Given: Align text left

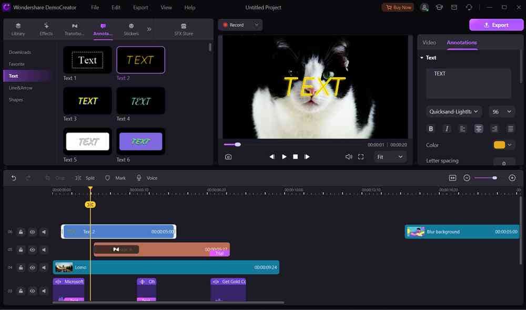Looking at the screenshot, I should pyautogui.click(x=462, y=129).
